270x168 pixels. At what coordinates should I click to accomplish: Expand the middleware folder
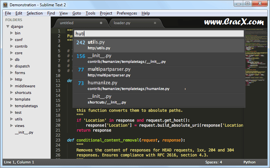[11, 86]
